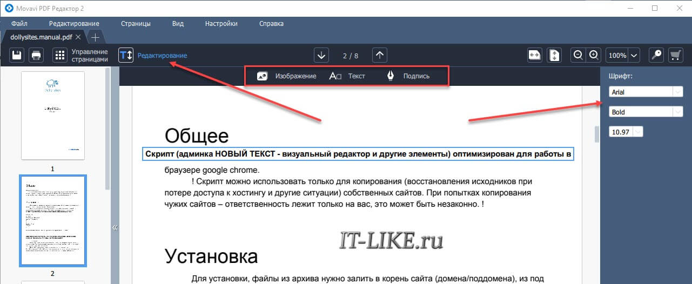Switch to dollysites.manual.pdf tab
The width and height of the screenshot is (692, 284).
tap(42, 37)
